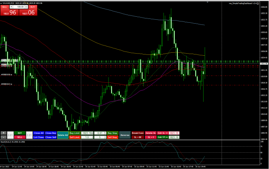The width and height of the screenshot is (269, 169).
Task: Click the green BUY dashboard button
Action: coord(20,133)
